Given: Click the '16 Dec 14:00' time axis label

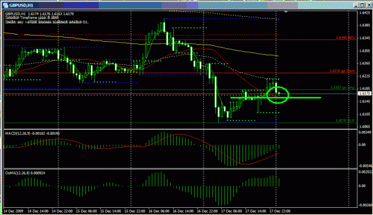Looking at the screenshot, I should [x=183, y=211].
